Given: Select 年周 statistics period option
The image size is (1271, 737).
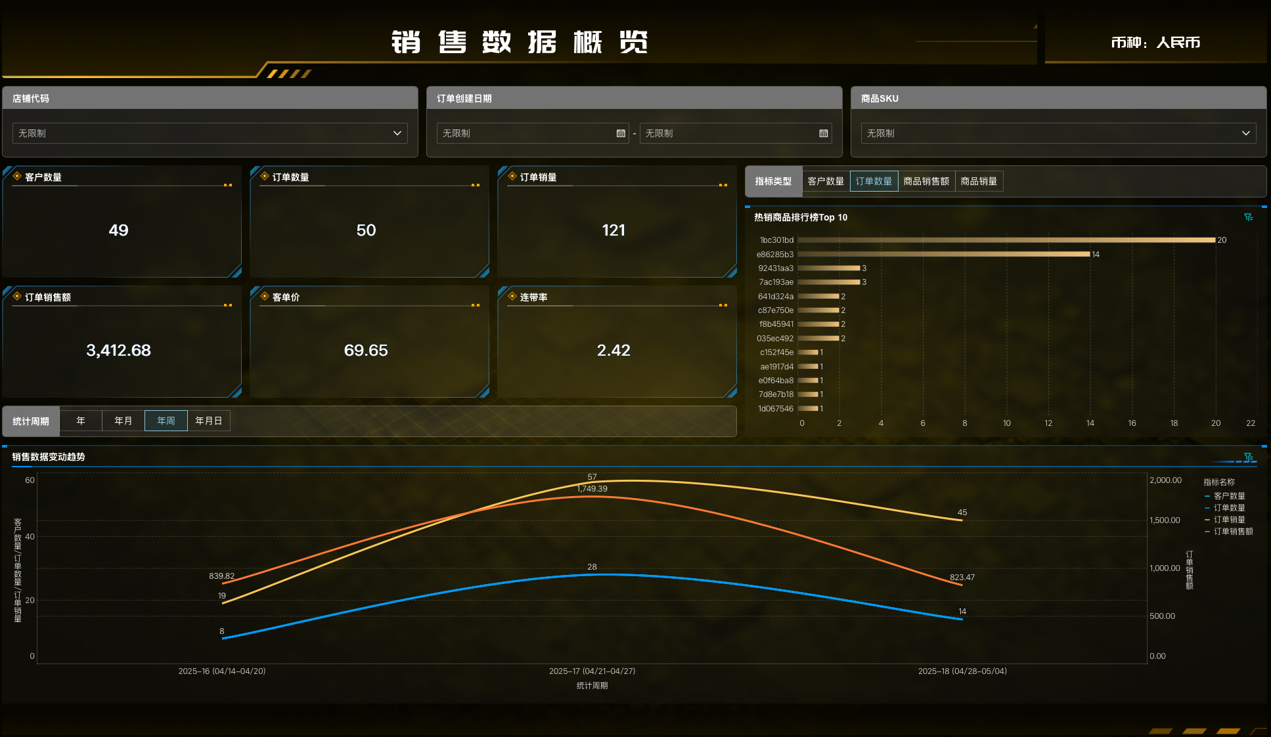Looking at the screenshot, I should 166,421.
